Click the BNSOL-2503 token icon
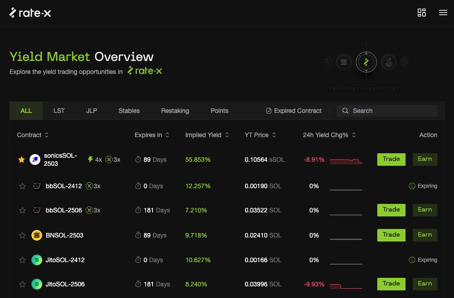This screenshot has height=298, width=454. pos(37,235)
